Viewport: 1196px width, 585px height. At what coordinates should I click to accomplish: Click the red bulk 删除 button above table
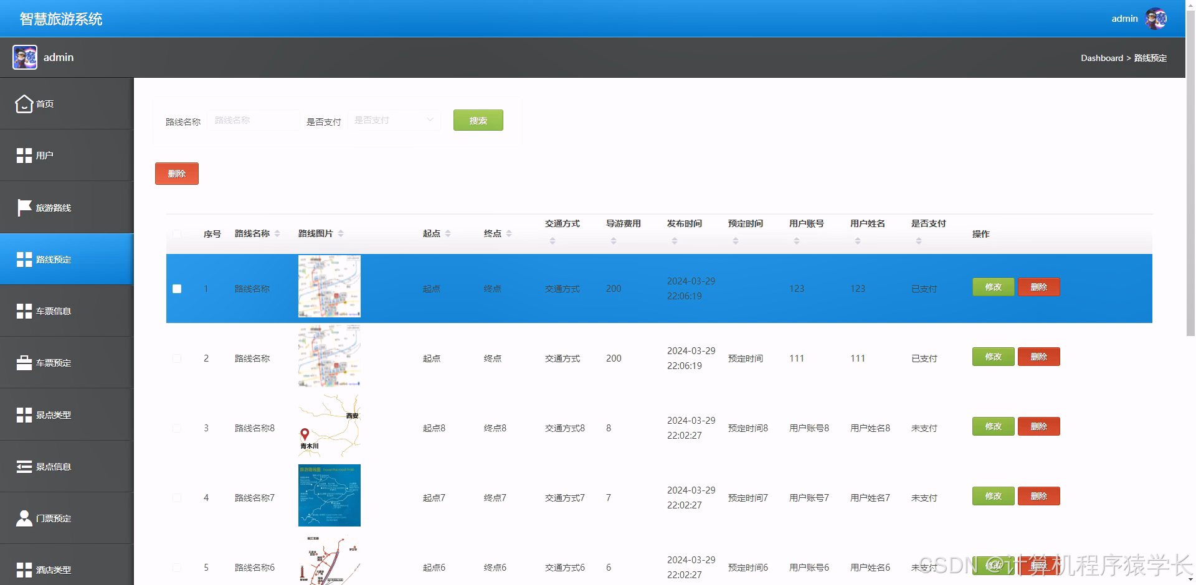(x=177, y=174)
